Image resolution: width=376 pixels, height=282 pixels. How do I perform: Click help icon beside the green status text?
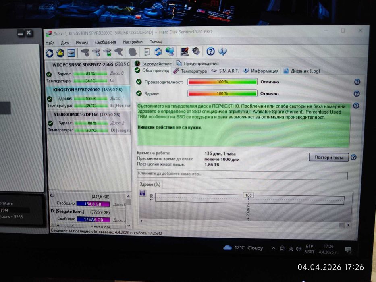(356, 106)
